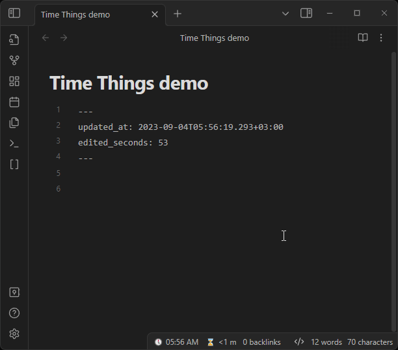Click the clock icon in status bar
This screenshot has width=398, height=350.
158,342
